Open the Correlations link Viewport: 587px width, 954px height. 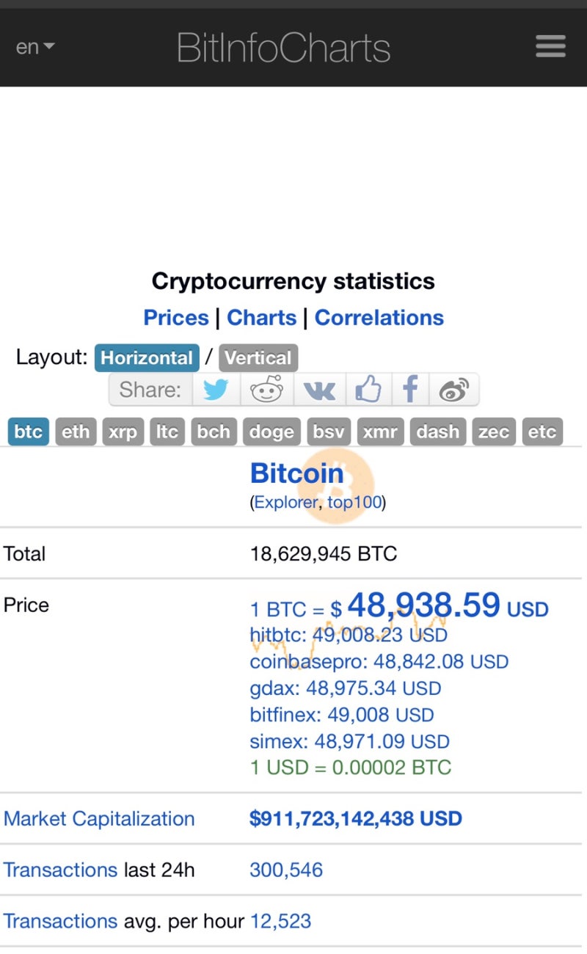coord(379,318)
